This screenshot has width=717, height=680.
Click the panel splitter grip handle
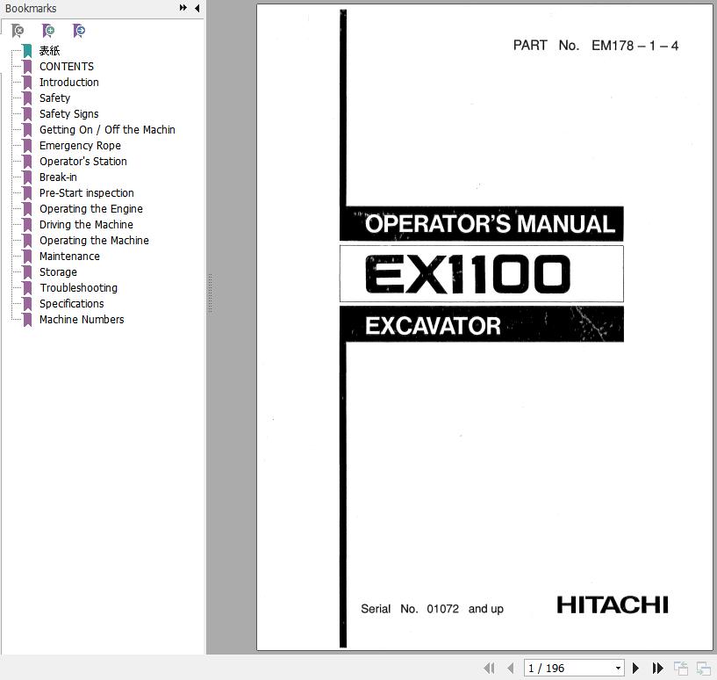(x=211, y=293)
